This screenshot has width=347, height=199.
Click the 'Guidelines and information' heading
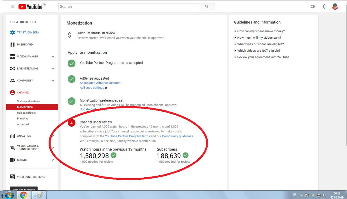click(x=257, y=22)
